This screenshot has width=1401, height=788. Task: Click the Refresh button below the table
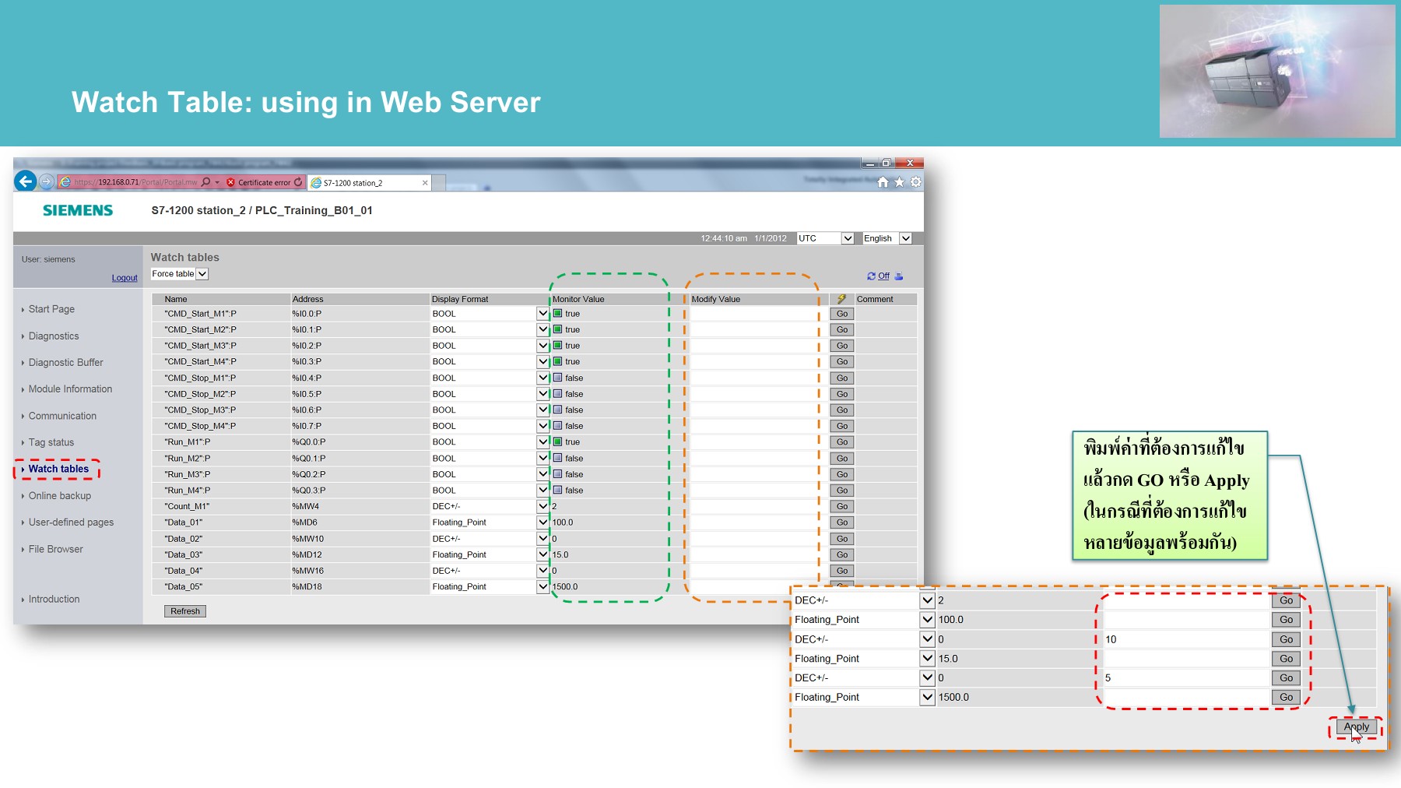tap(185, 611)
